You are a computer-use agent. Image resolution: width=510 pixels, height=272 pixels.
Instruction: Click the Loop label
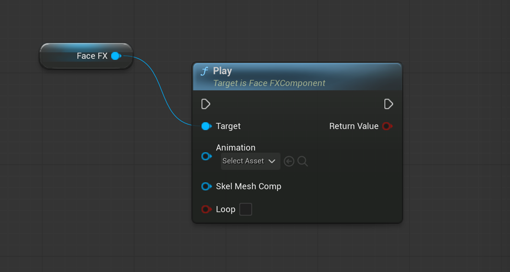pyautogui.click(x=225, y=209)
